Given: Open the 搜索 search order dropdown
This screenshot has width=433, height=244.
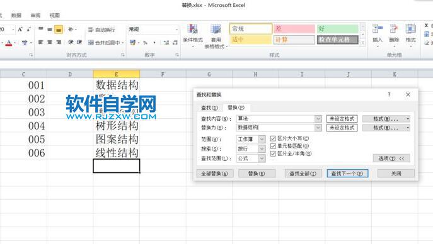Looking at the screenshot, I should (262, 148).
